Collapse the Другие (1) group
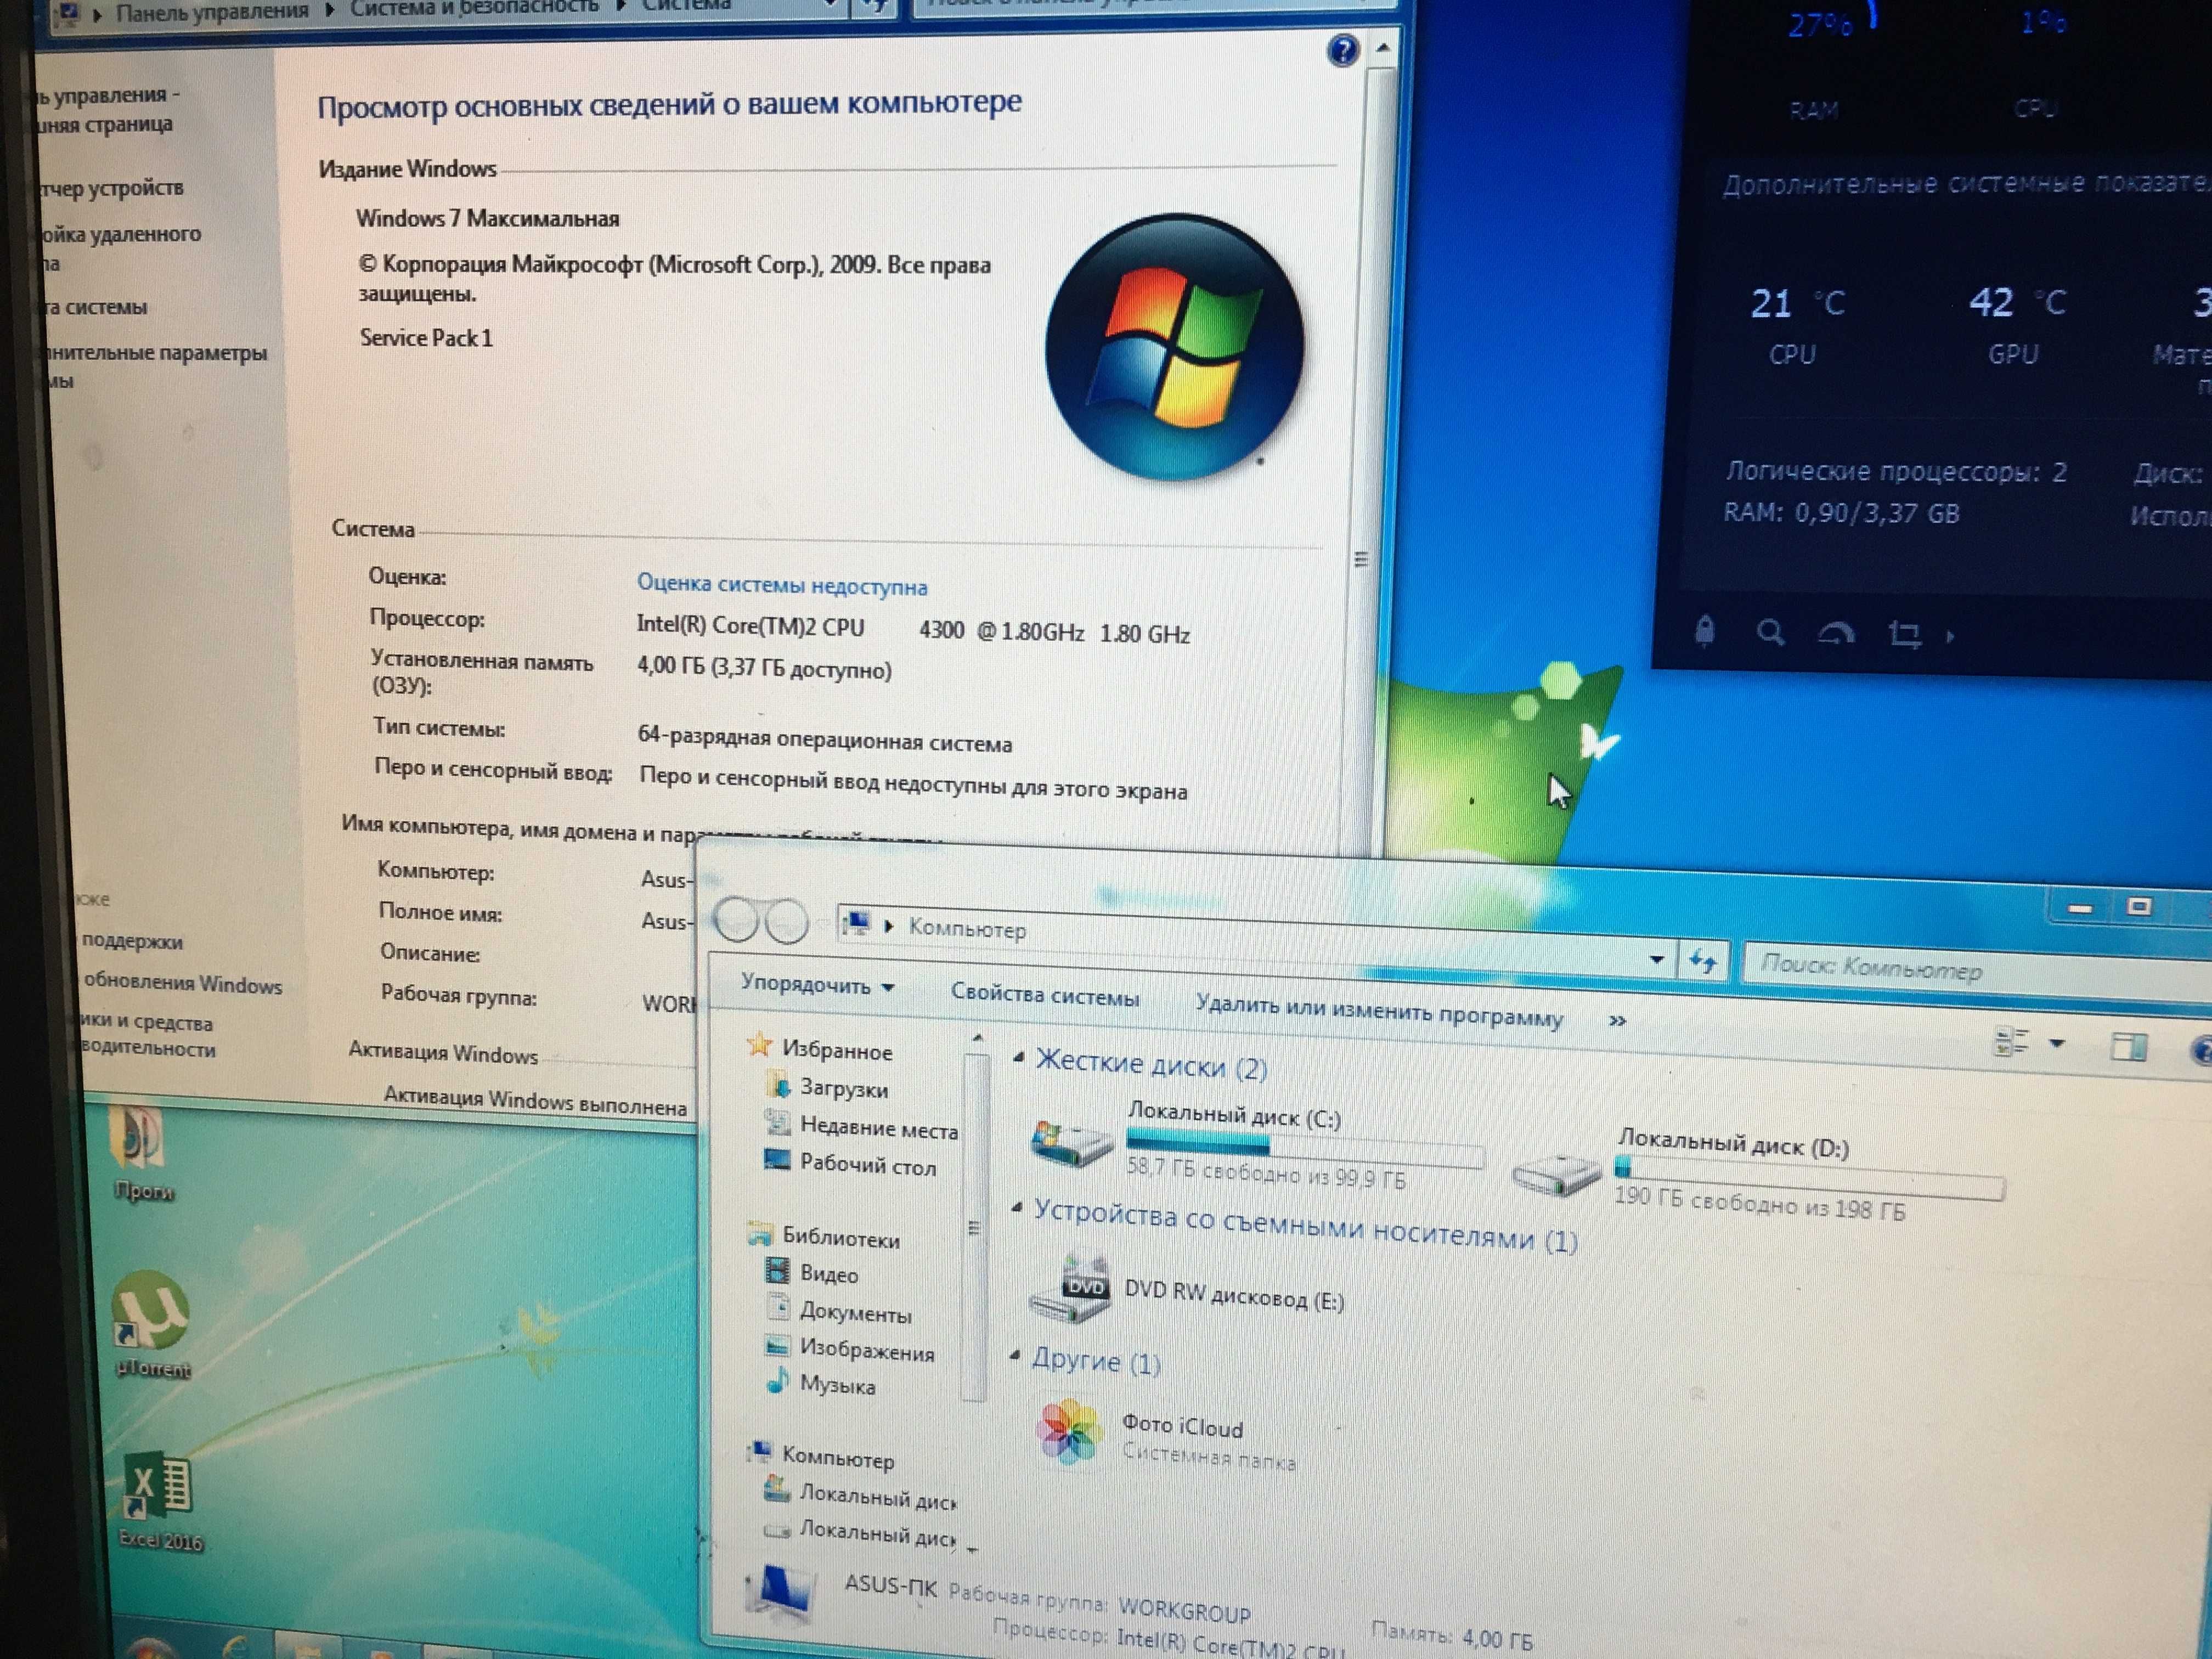Screen dimensions: 2212x1659 [1014, 1356]
